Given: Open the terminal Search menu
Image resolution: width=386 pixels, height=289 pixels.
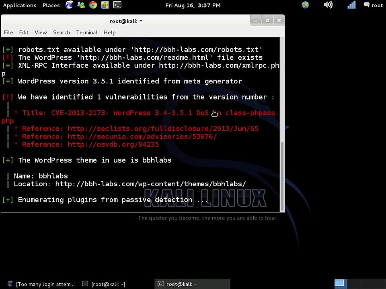Looking at the screenshot, I should (62, 33).
